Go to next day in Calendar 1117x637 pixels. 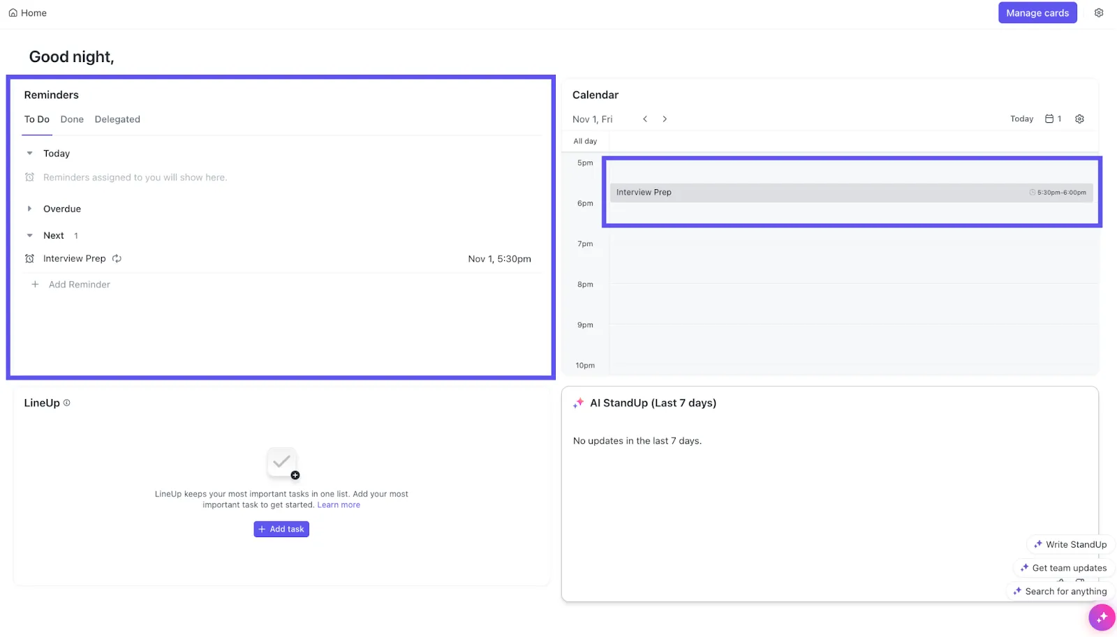pyautogui.click(x=665, y=119)
